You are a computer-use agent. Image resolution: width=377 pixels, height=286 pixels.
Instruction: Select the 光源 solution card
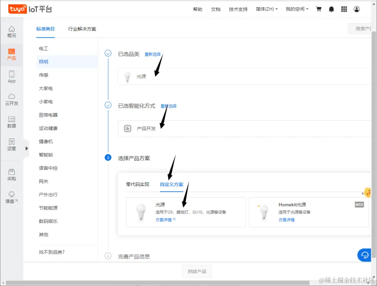pos(186,212)
